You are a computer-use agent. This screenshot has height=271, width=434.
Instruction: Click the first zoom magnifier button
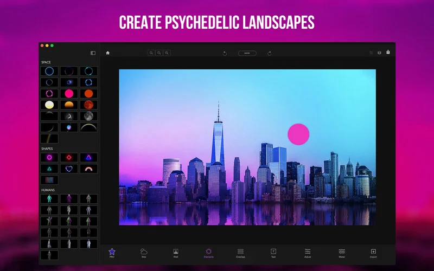click(151, 53)
